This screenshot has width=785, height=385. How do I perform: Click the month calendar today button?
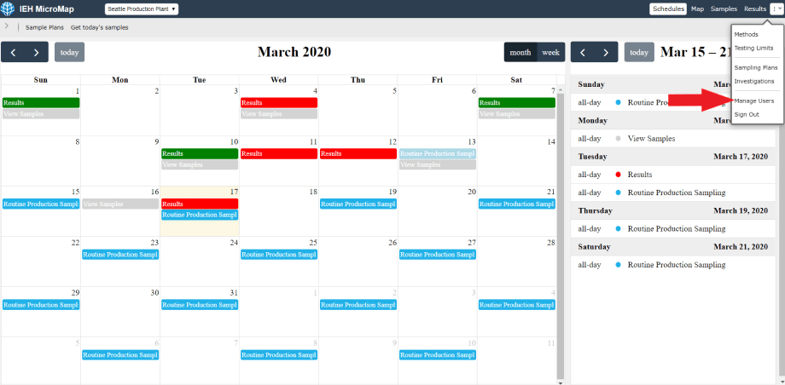click(x=69, y=52)
